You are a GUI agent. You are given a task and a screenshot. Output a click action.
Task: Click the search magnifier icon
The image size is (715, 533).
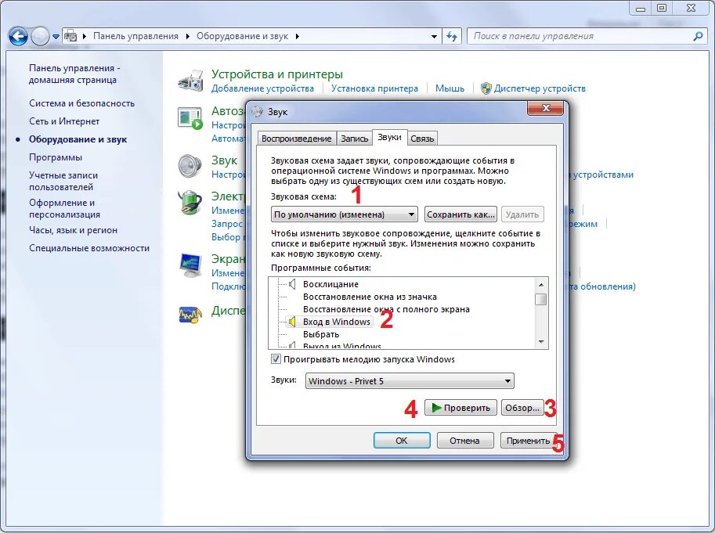pyautogui.click(x=698, y=36)
